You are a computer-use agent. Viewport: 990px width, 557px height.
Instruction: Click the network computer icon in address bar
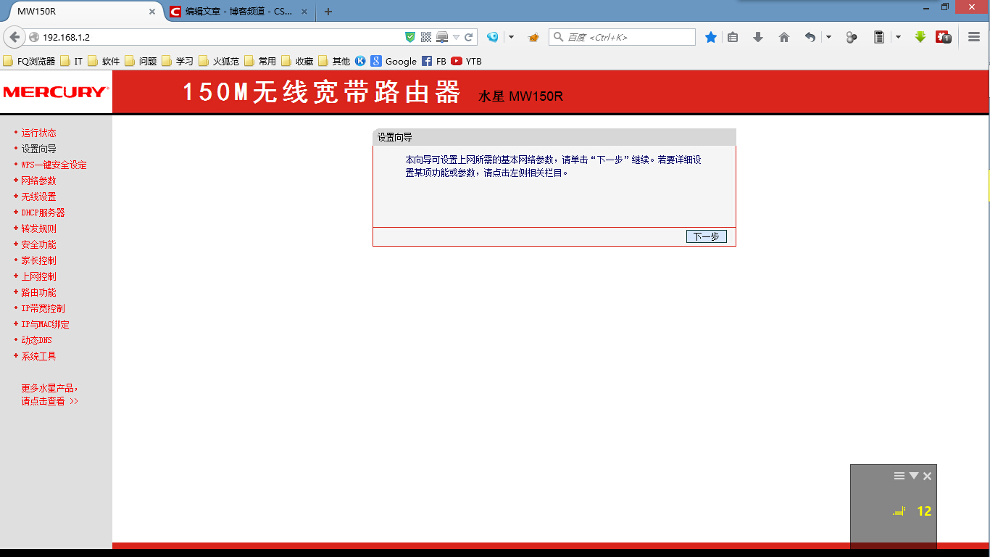point(442,37)
